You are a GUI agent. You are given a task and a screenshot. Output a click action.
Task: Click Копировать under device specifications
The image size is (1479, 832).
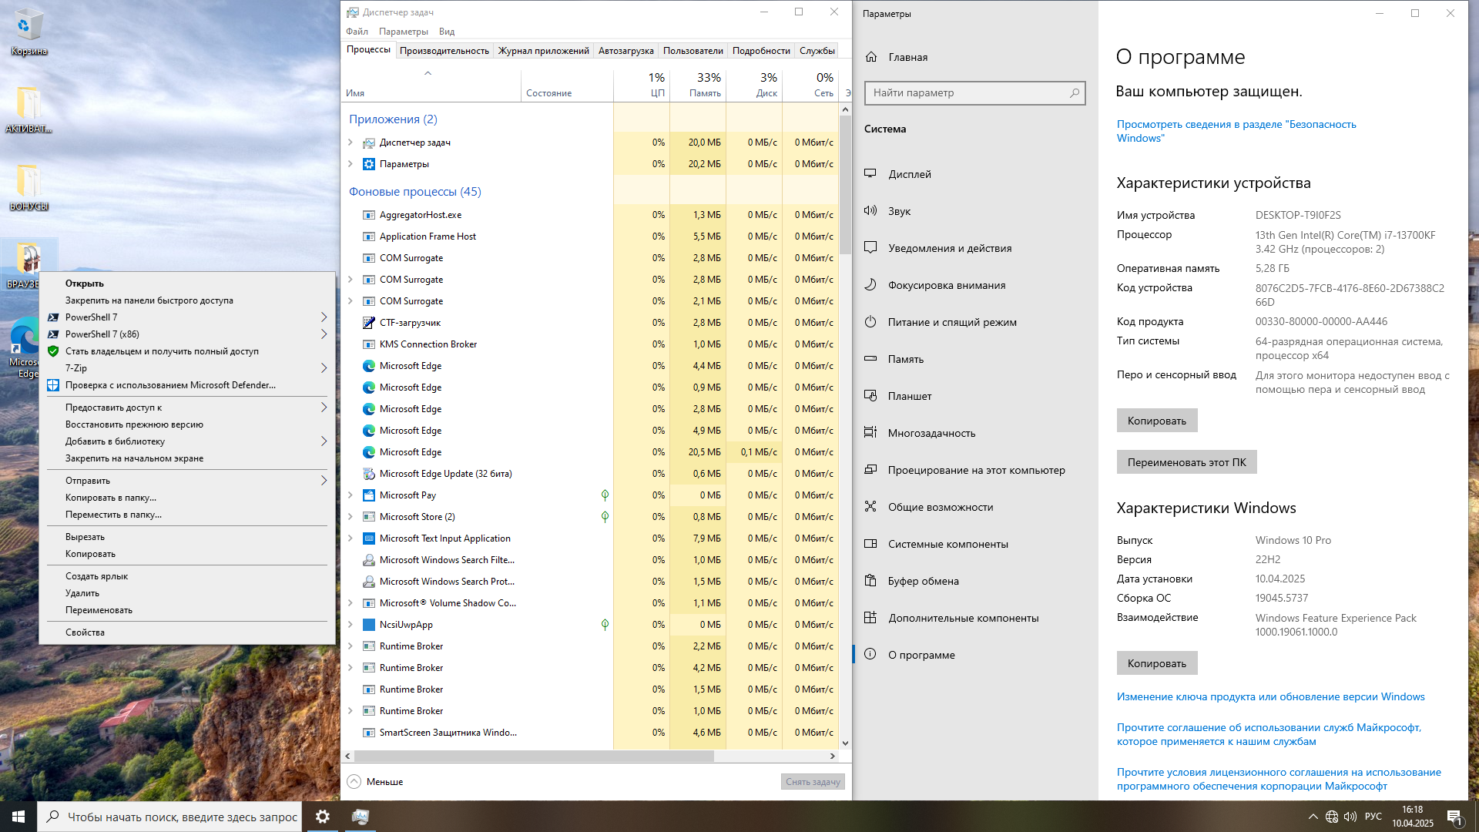(x=1156, y=420)
